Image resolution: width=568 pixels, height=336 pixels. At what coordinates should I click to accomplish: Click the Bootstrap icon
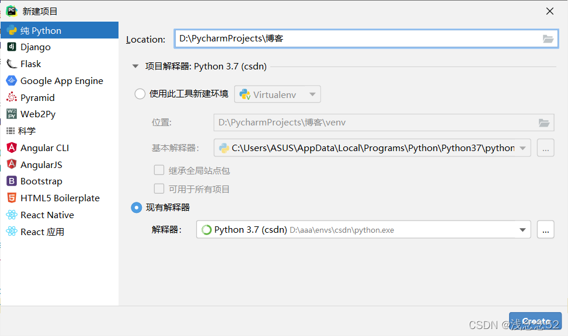12,181
